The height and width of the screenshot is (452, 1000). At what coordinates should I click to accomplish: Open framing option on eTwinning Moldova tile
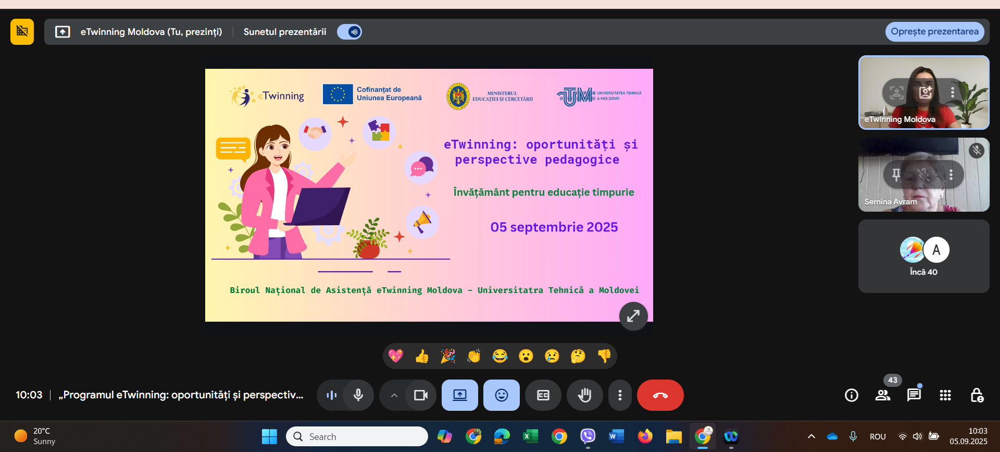point(896,93)
